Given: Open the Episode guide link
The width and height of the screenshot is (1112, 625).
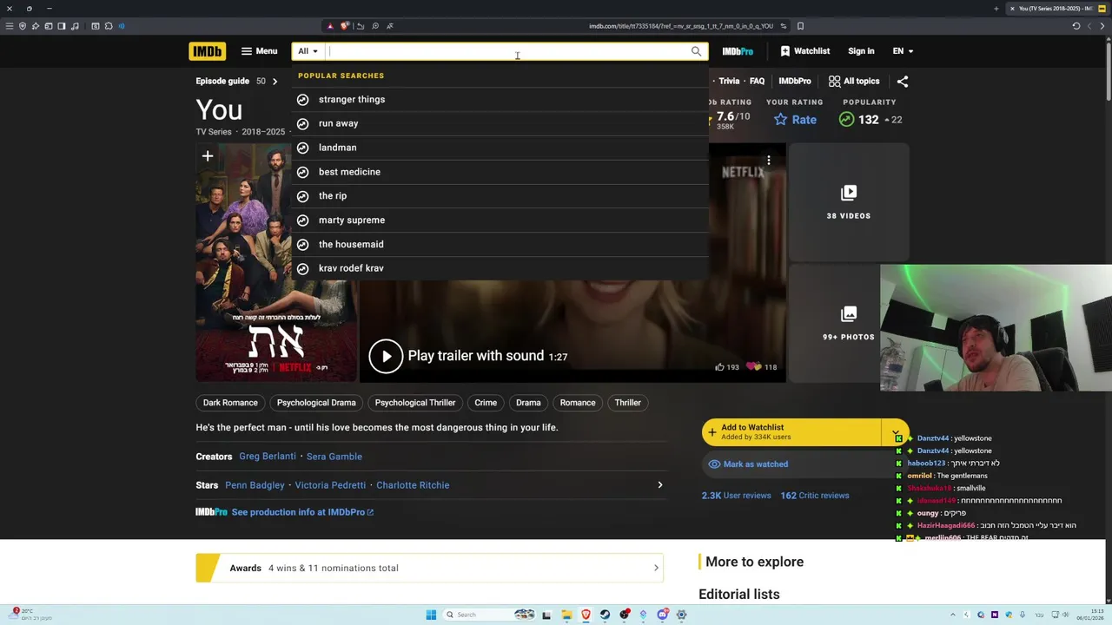Looking at the screenshot, I should (222, 81).
